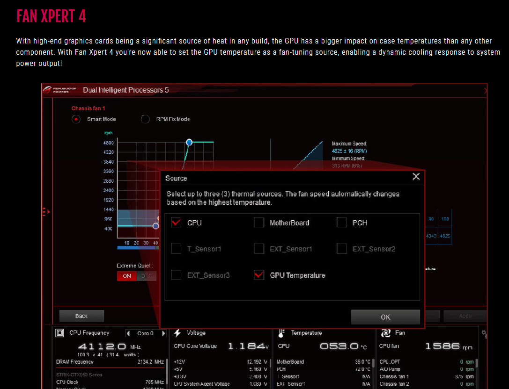The image size is (509, 389).
Task: Close the Source dialog
Action: click(x=416, y=177)
